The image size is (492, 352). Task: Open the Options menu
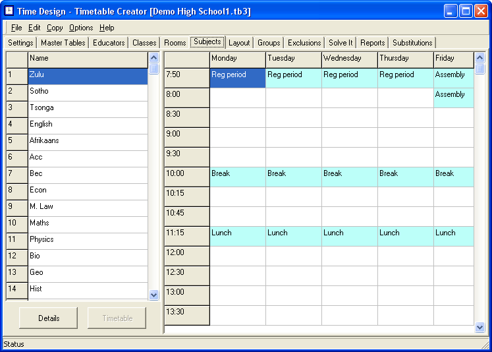click(81, 28)
